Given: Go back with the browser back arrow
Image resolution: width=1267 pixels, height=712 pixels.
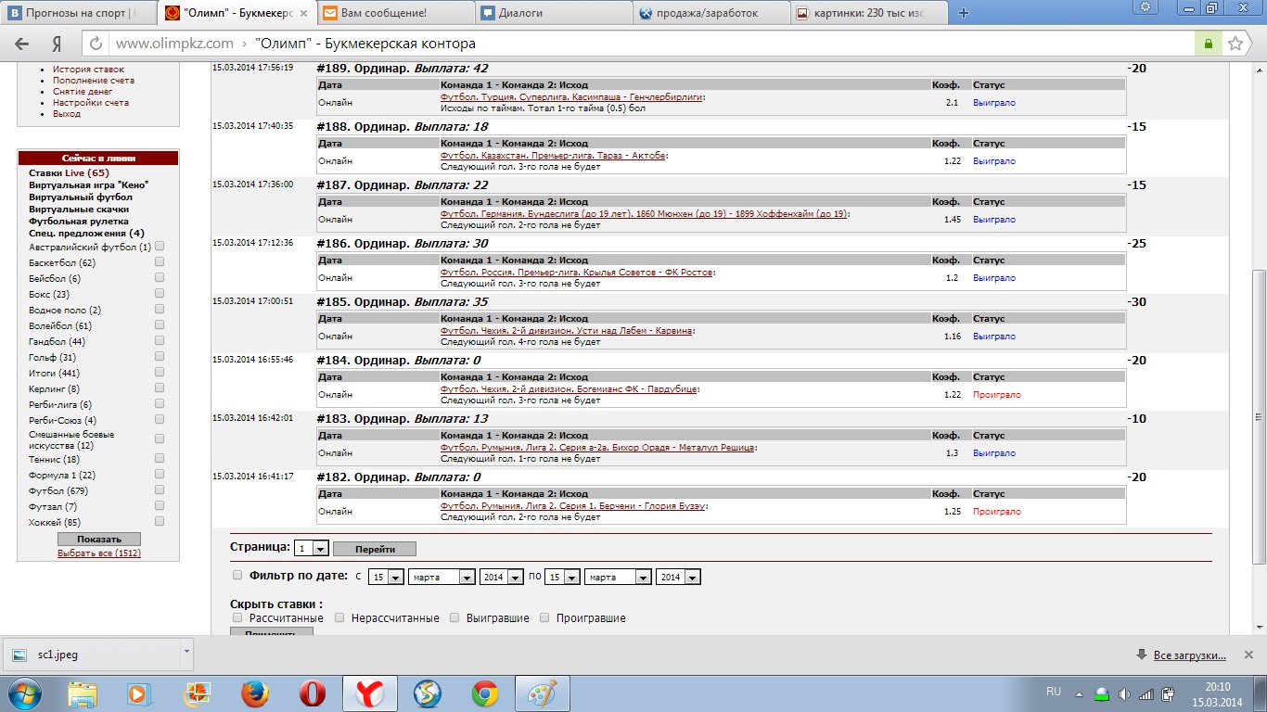Looking at the screenshot, I should [22, 44].
